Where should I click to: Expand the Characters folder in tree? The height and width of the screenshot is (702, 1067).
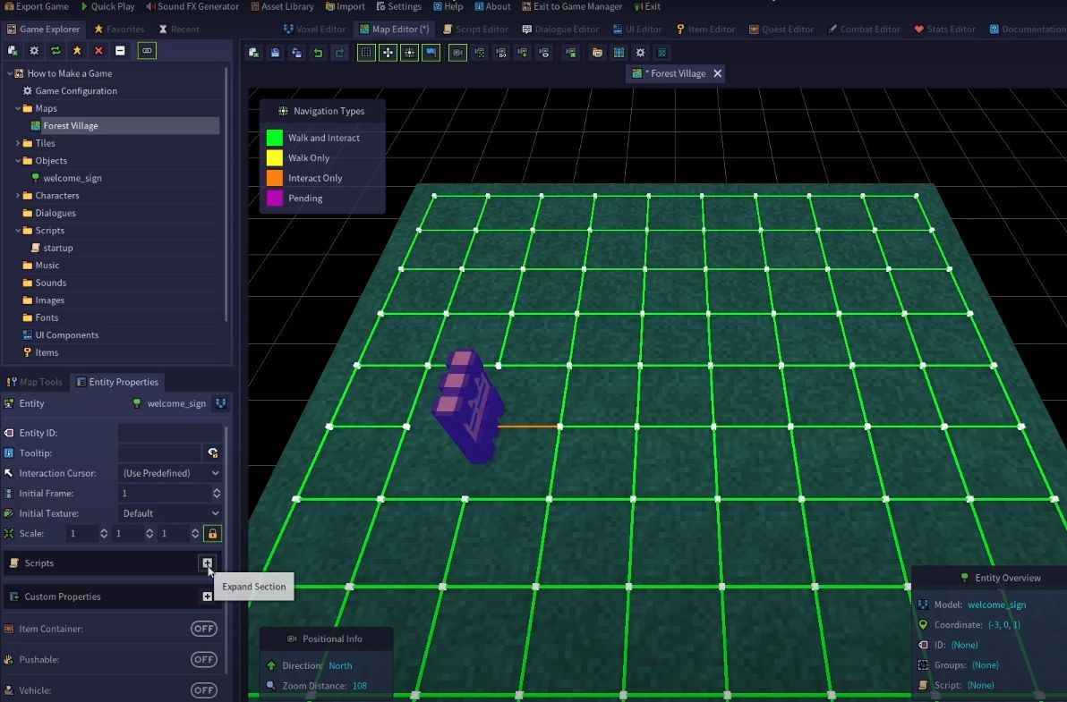[x=18, y=196]
